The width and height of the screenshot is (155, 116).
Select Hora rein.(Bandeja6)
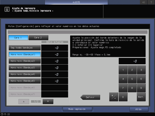(x=25, y=88)
